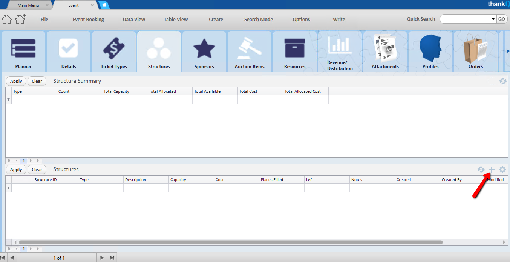The image size is (510, 262).
Task: Open the Planner section
Action: (x=23, y=51)
